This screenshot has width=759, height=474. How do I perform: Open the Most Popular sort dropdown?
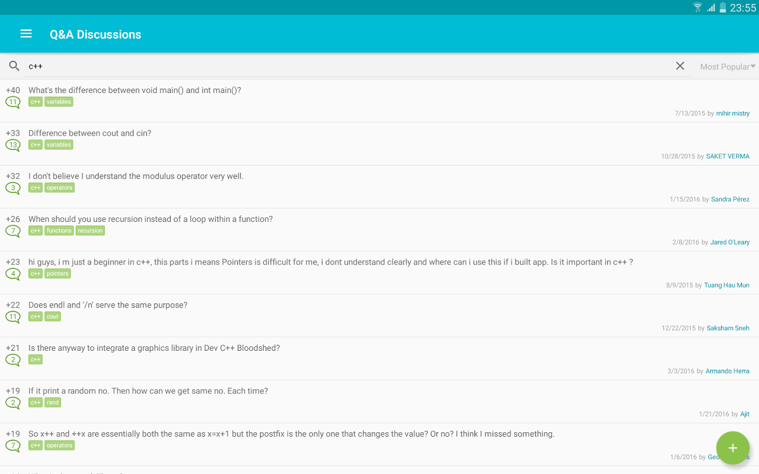727,66
